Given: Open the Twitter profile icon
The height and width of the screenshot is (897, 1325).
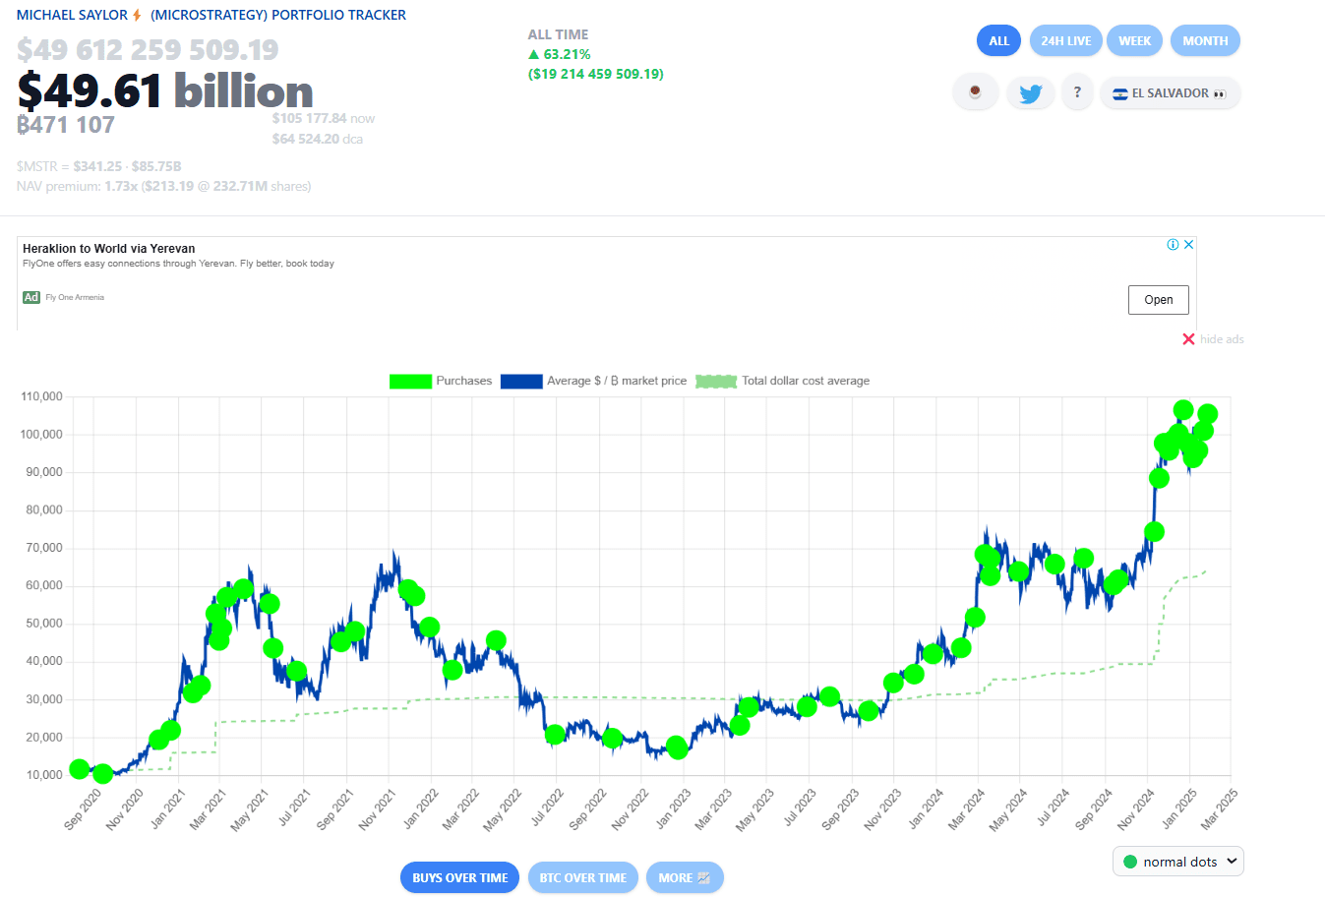Looking at the screenshot, I should 1030,92.
